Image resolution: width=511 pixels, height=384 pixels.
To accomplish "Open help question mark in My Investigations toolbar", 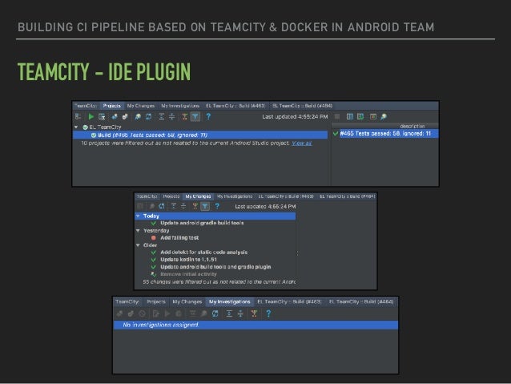I will pos(268,313).
